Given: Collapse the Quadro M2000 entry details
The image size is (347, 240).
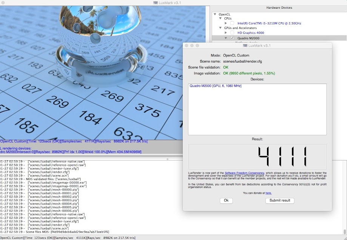Looking at the screenshot, I should (x=226, y=38).
